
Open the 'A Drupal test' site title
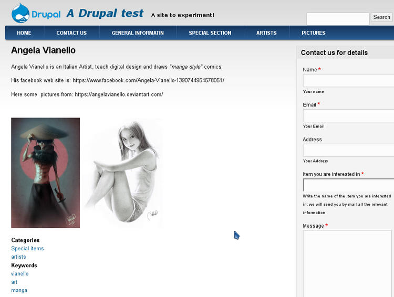[x=105, y=13]
